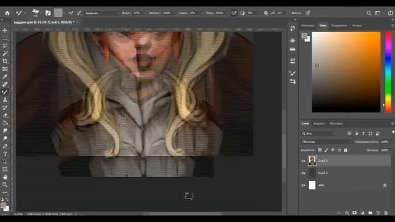The width and height of the screenshot is (395, 222).
Task: Select the Crop tool
Action: tap(5, 61)
